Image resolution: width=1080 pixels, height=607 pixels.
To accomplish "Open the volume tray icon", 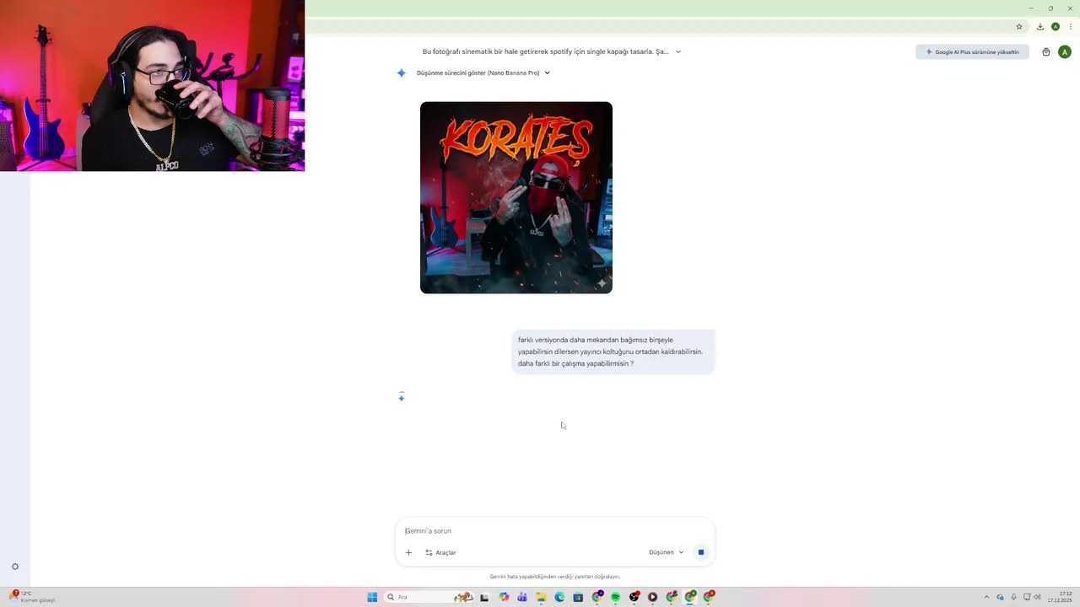I will click(x=1037, y=597).
